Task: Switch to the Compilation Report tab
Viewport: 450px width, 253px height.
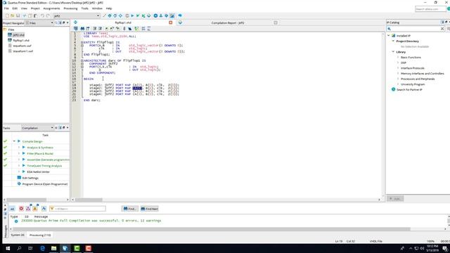Action: (x=228, y=22)
